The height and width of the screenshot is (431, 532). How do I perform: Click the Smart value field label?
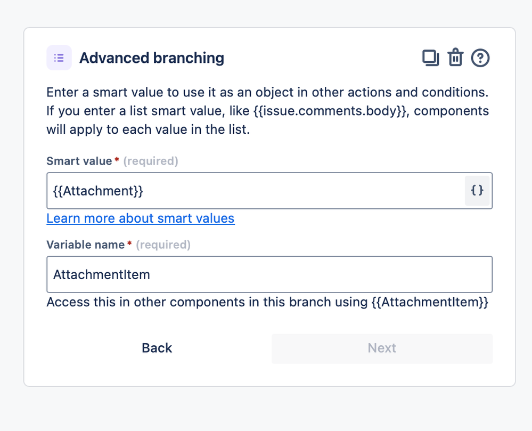click(x=79, y=161)
